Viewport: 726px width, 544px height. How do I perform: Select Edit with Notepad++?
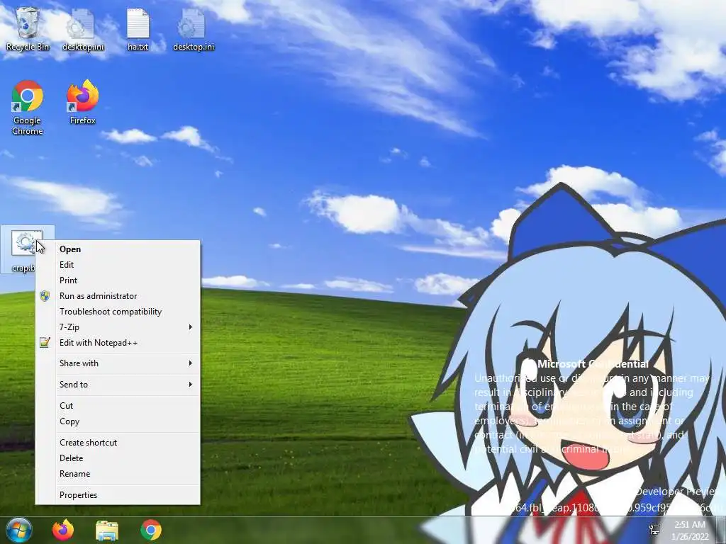[118, 343]
